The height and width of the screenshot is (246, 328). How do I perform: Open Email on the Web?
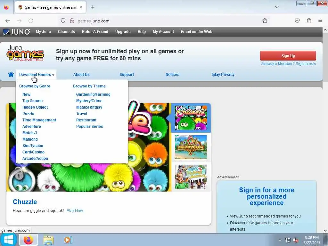tap(197, 32)
